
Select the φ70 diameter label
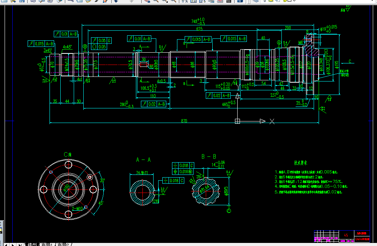coord(52,65)
